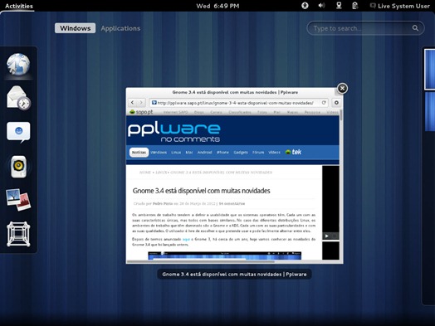Open the Android site navigation item
The image size is (435, 326).
click(204, 152)
